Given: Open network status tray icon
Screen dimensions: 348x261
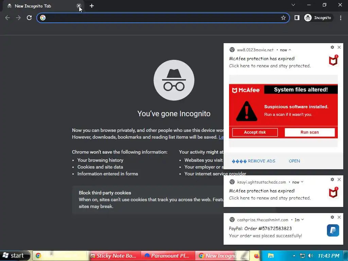Looking at the screenshot, I should [302, 256].
